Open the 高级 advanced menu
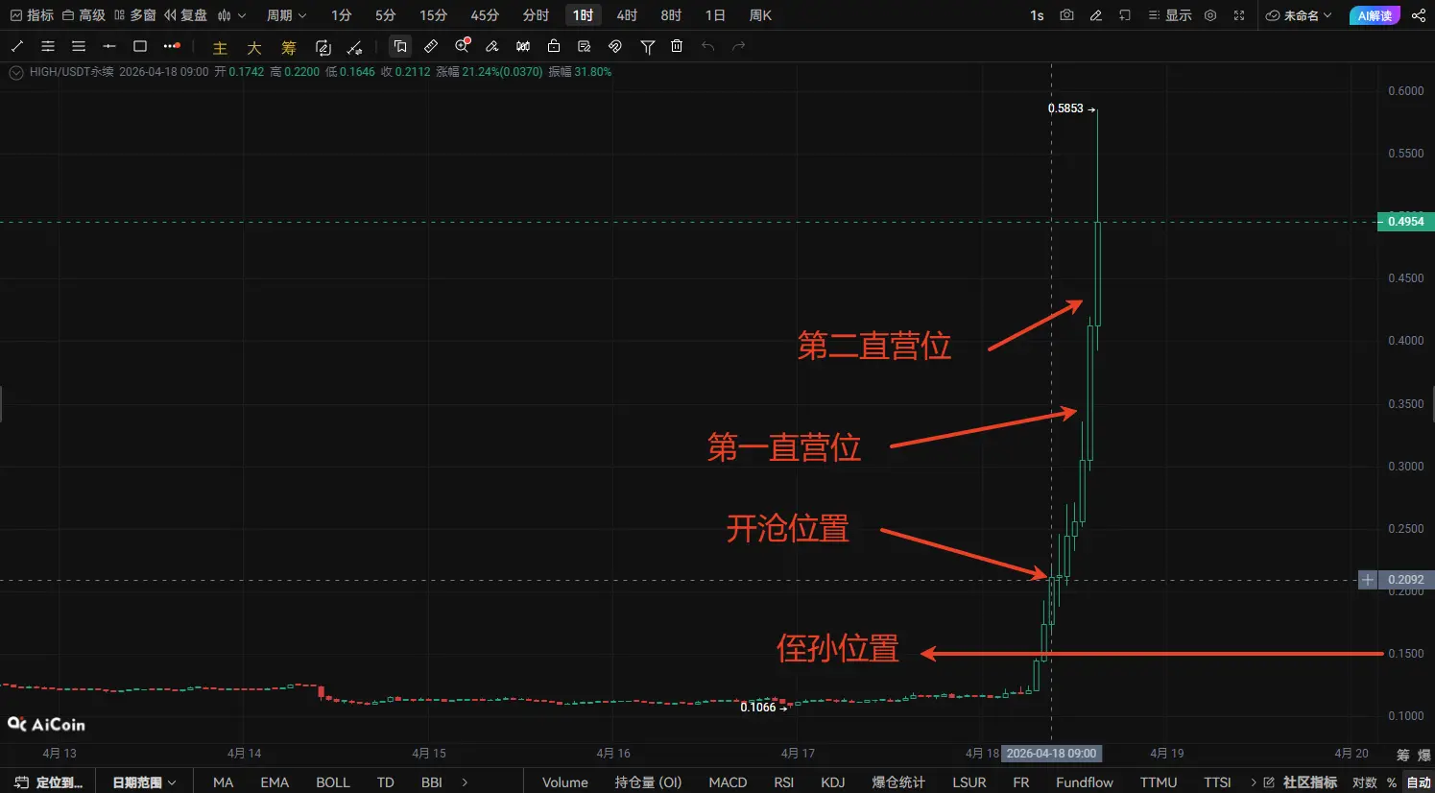 click(84, 15)
